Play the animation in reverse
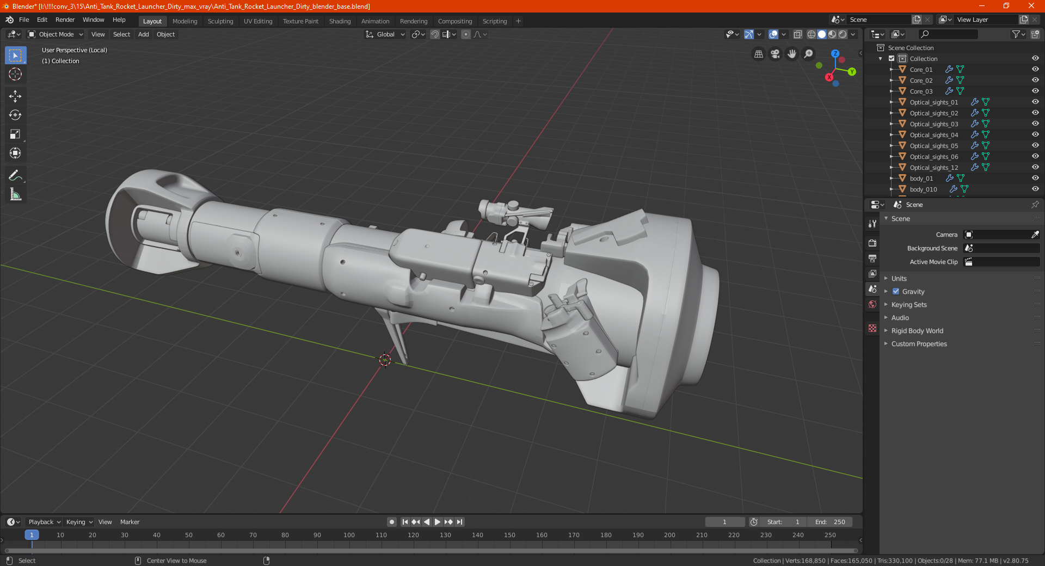The width and height of the screenshot is (1045, 566). pyautogui.click(x=427, y=522)
